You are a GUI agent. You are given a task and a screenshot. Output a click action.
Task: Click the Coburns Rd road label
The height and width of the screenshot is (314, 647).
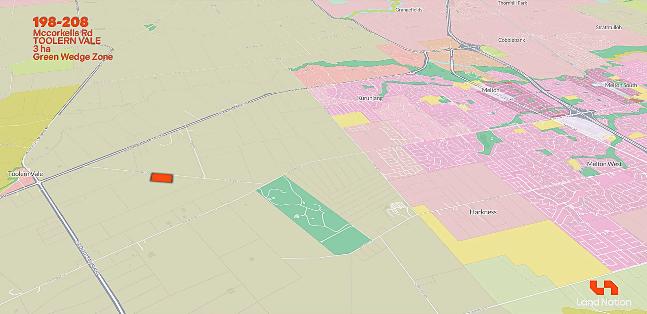click(x=190, y=219)
